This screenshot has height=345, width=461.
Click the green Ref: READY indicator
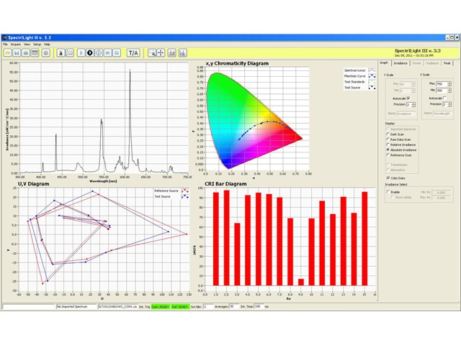pos(181,306)
